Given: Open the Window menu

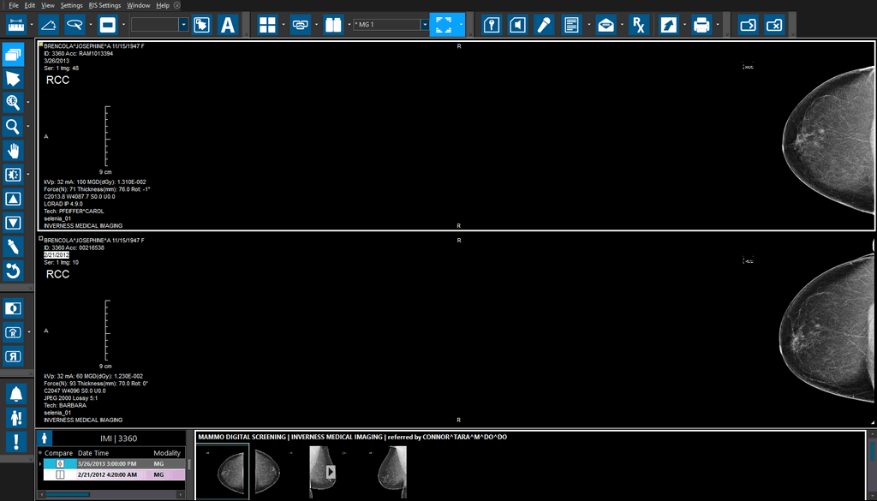Looking at the screenshot, I should pyautogui.click(x=138, y=5).
